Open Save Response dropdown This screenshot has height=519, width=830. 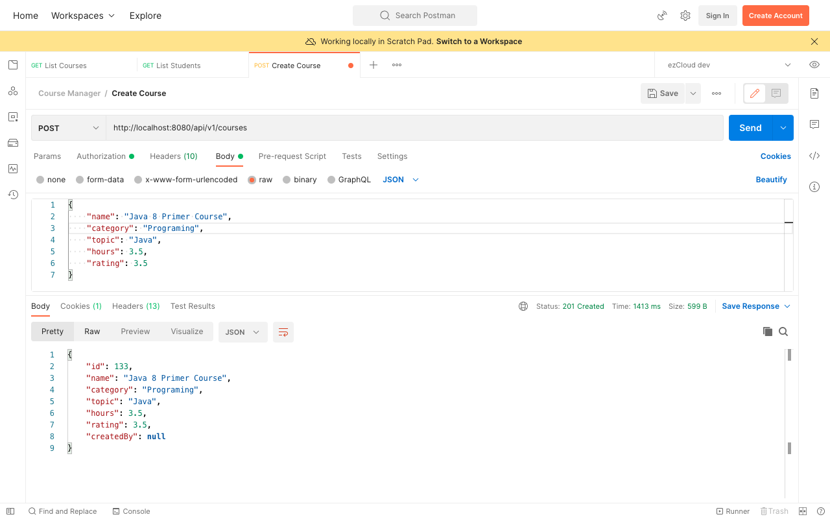click(x=756, y=306)
